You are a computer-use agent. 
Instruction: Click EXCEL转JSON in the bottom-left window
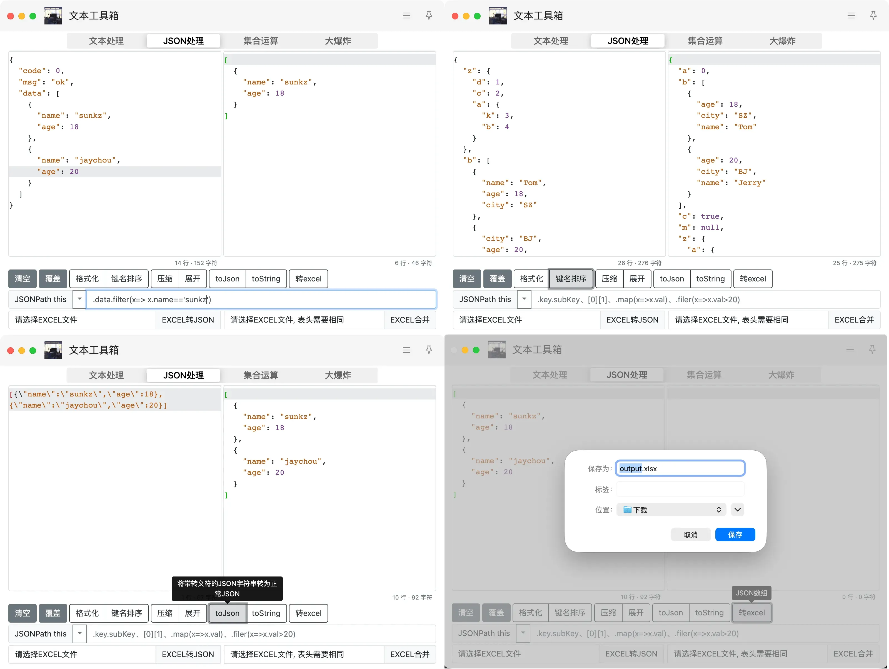[188, 654]
